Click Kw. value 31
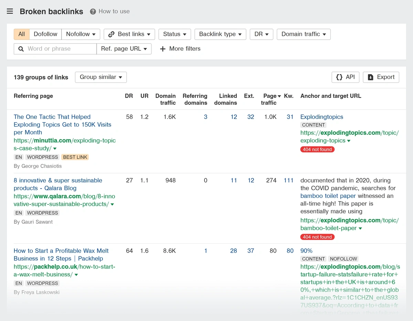This screenshot has width=413, height=321. click(290, 117)
